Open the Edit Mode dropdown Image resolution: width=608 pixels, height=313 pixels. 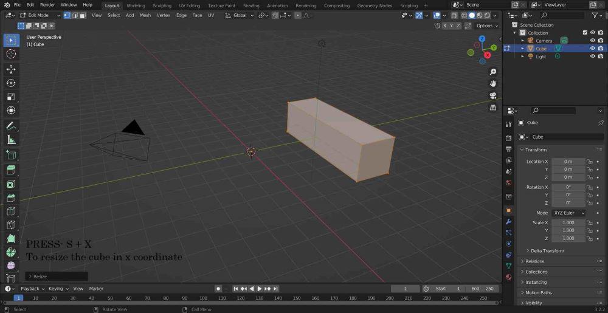coord(38,15)
